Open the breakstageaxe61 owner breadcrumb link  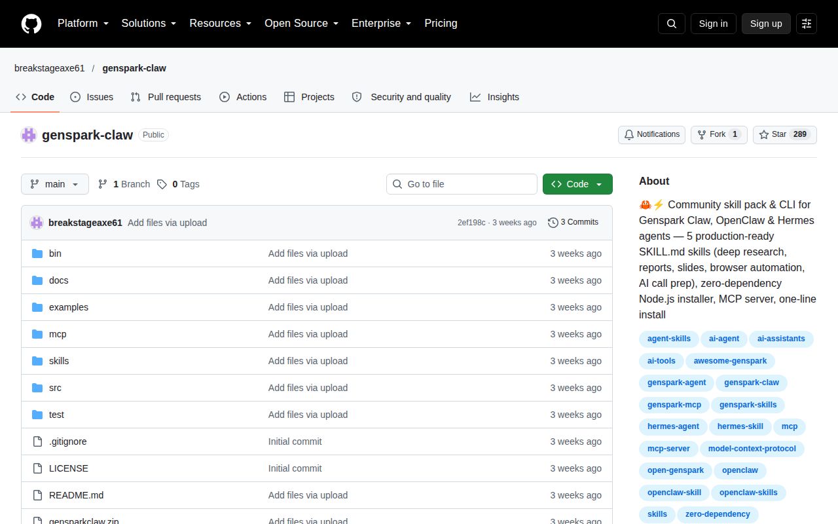[x=50, y=68]
